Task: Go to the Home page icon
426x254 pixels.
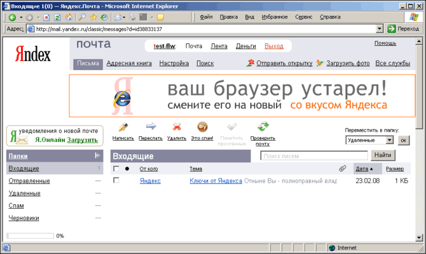Action: point(69,17)
